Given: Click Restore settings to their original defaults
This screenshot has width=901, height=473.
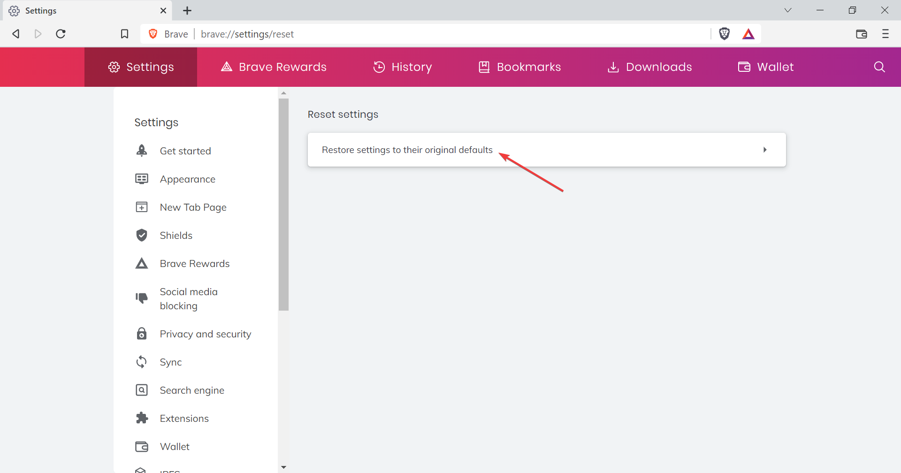Looking at the screenshot, I should point(547,150).
